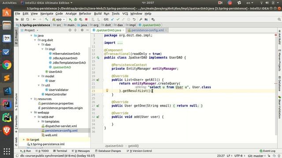Click Collapse All icon in Project panel
This screenshot has height=158, width=282.
pos(75,30)
